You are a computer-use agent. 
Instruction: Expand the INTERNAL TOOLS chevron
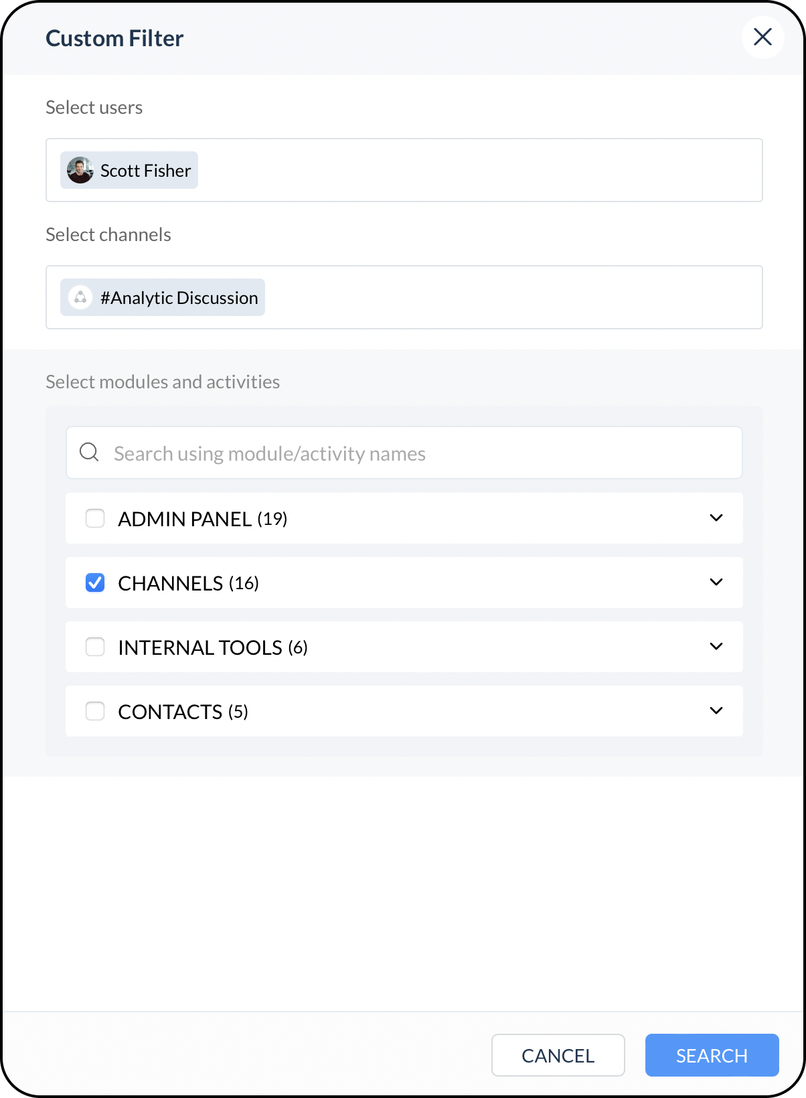pos(716,647)
